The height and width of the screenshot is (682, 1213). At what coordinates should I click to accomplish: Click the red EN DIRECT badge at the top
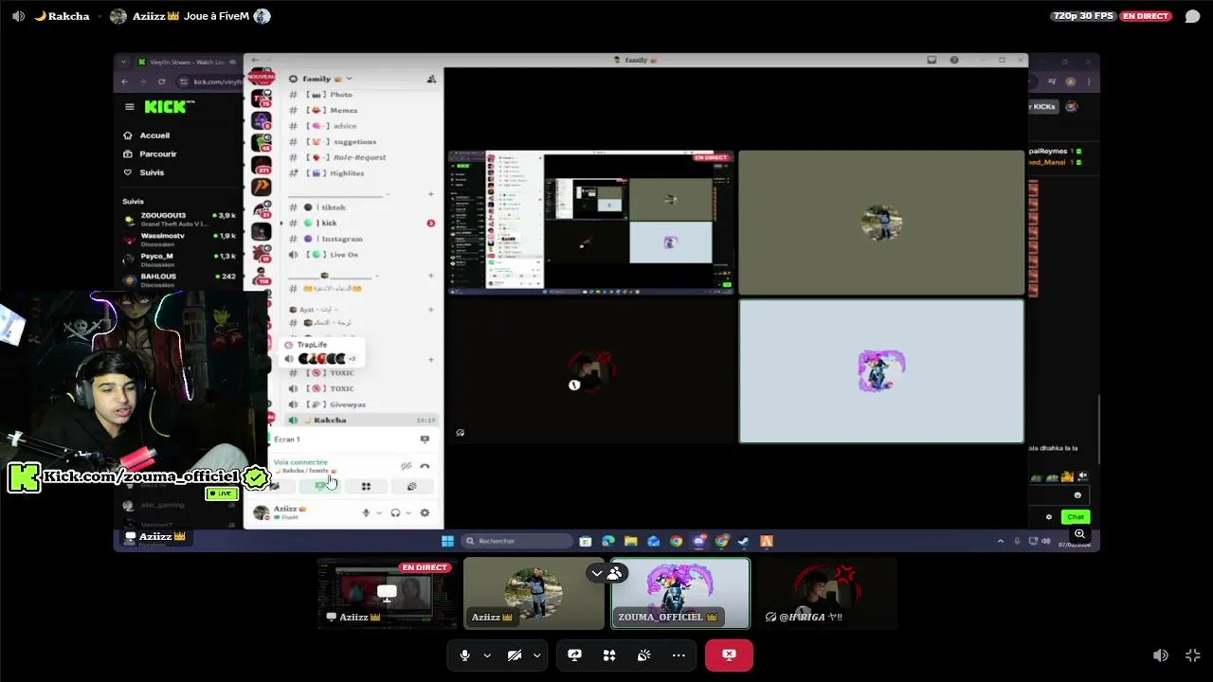point(1146,16)
